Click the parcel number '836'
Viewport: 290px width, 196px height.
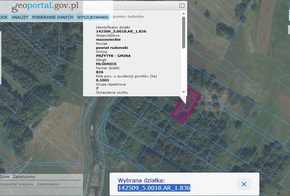tap(100, 72)
